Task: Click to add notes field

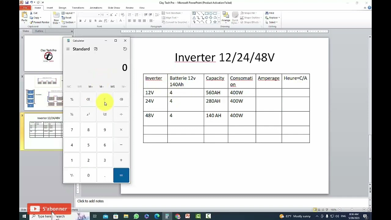Action: pos(222,201)
